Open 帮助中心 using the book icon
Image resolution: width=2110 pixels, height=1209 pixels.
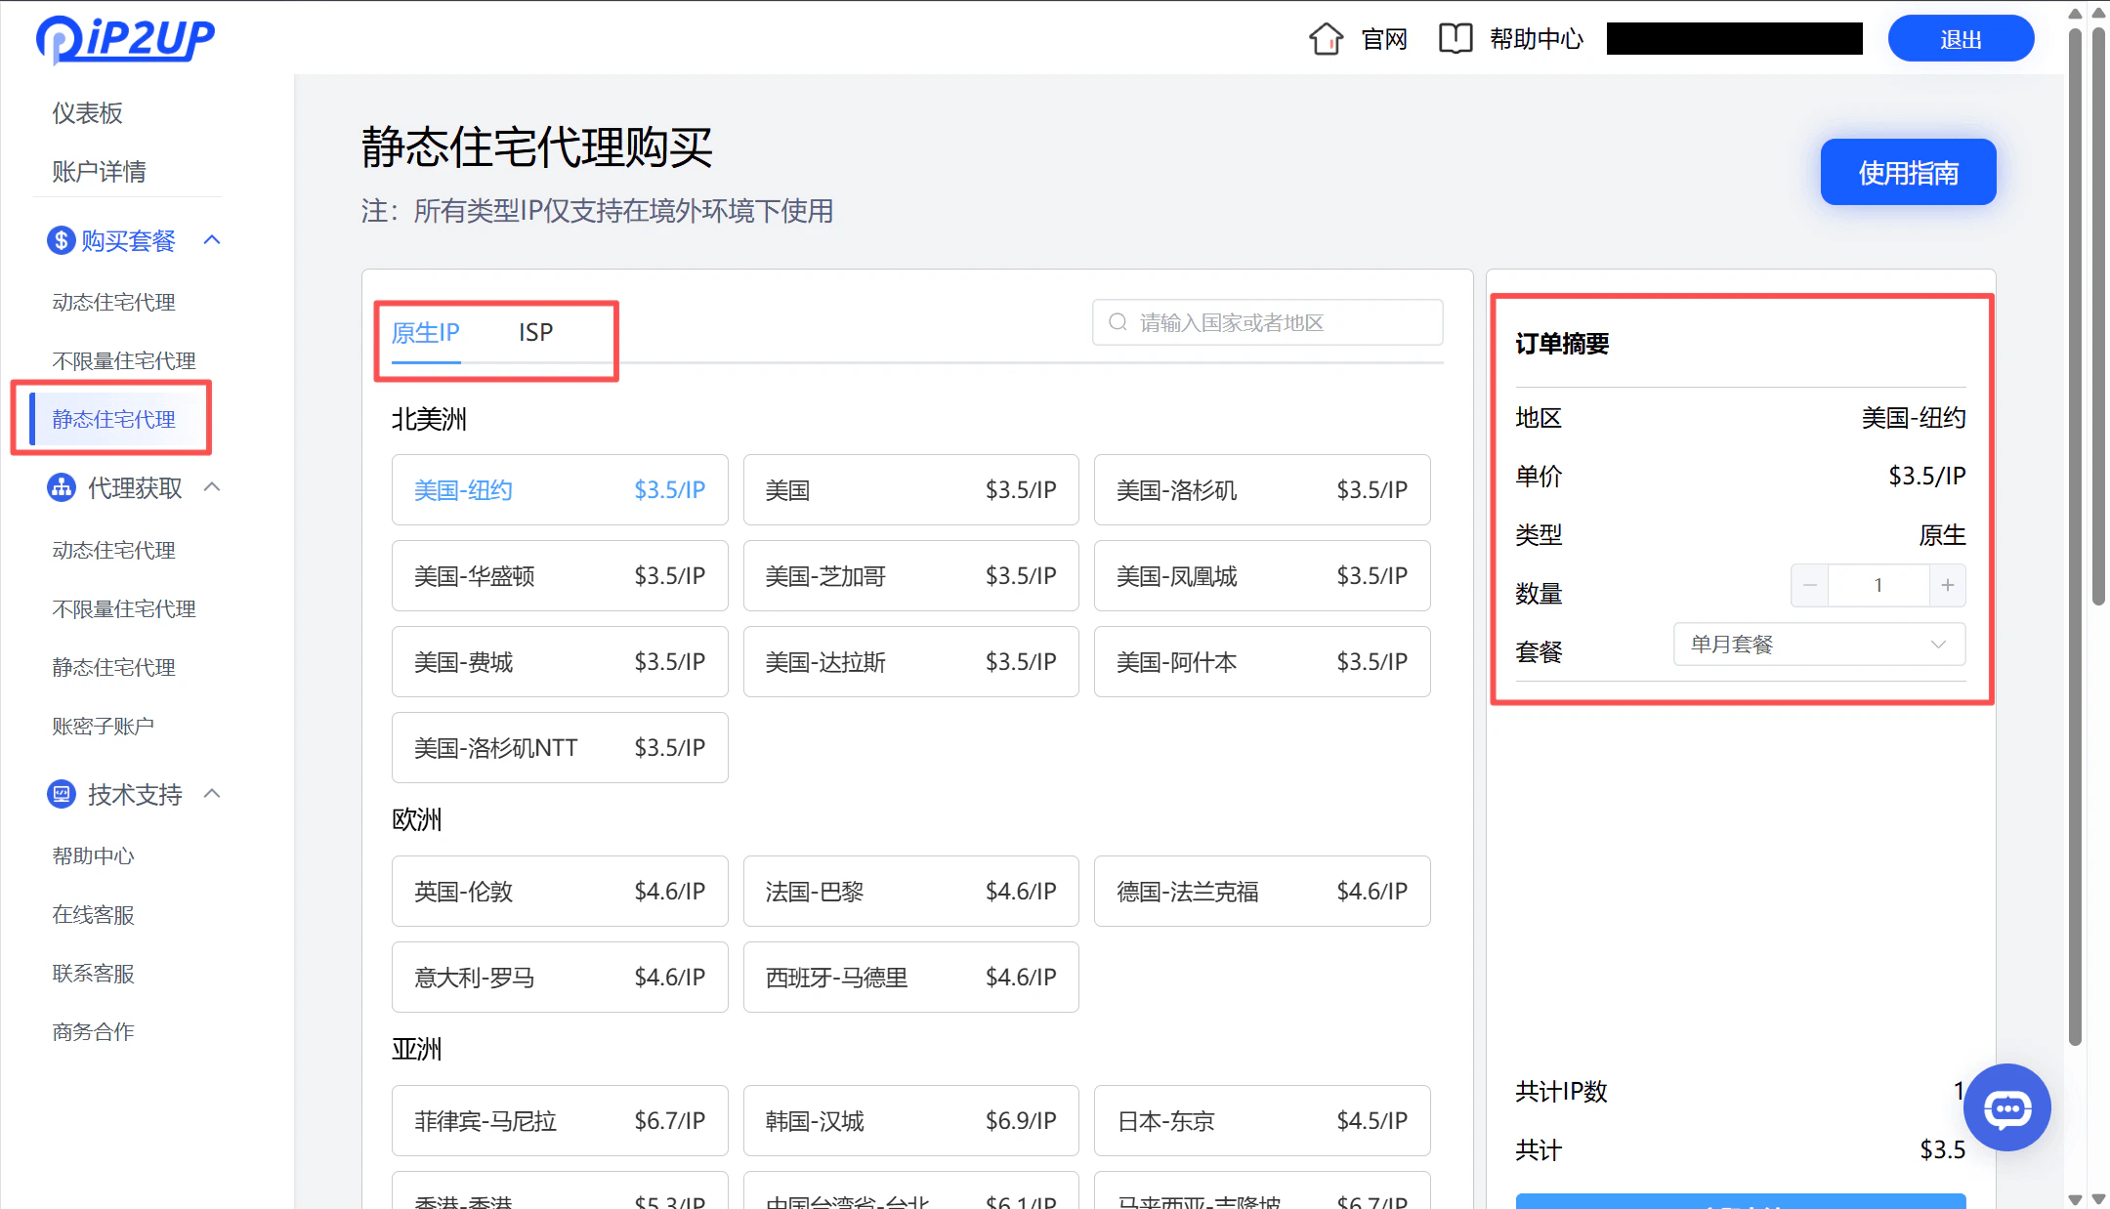[x=1455, y=38]
